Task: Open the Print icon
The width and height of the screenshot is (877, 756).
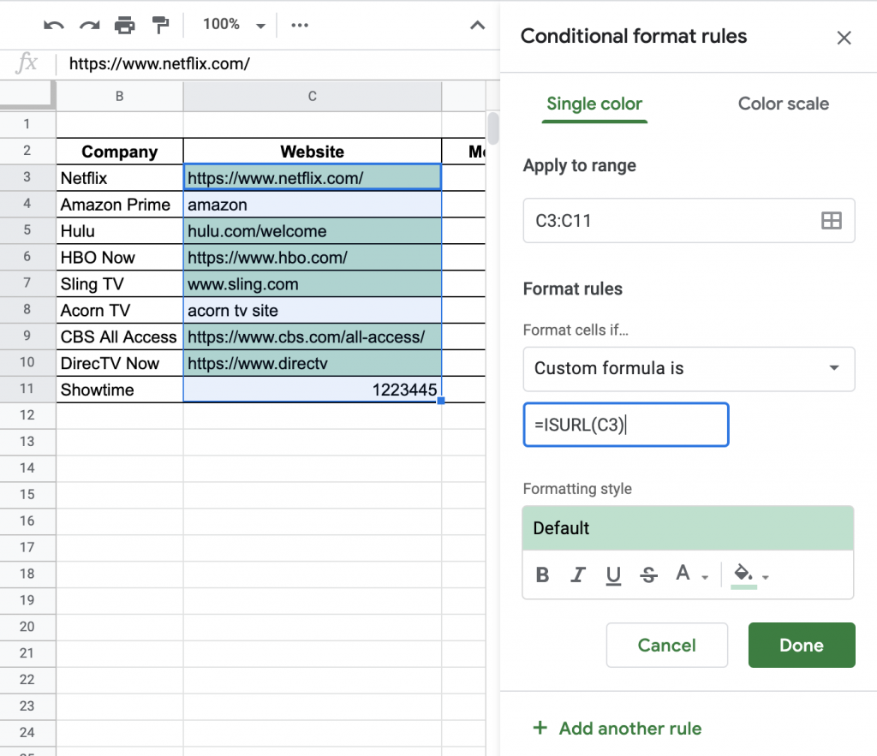Action: (x=125, y=25)
